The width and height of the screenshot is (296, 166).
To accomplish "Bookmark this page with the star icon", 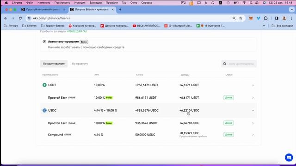I will (240, 18).
